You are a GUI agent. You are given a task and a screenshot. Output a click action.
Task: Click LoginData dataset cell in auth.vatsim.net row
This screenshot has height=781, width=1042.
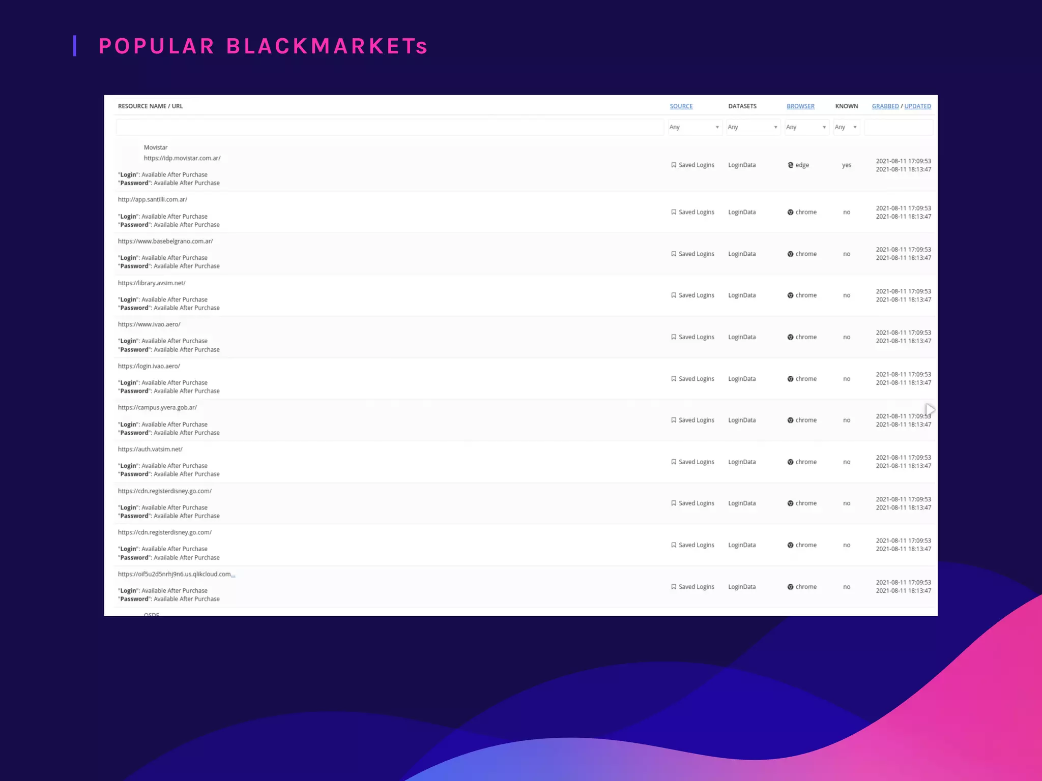point(742,462)
